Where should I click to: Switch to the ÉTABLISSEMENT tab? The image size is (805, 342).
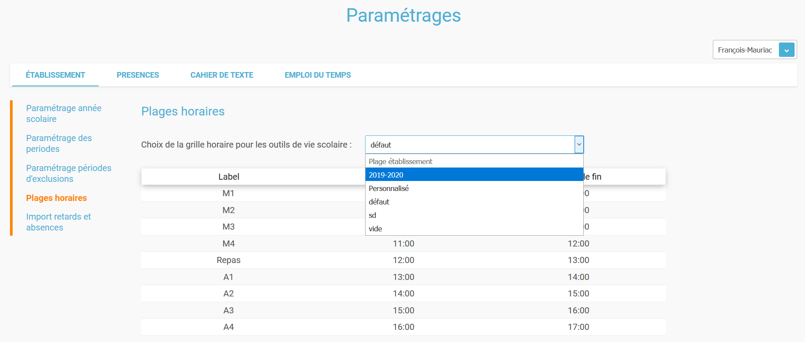55,75
